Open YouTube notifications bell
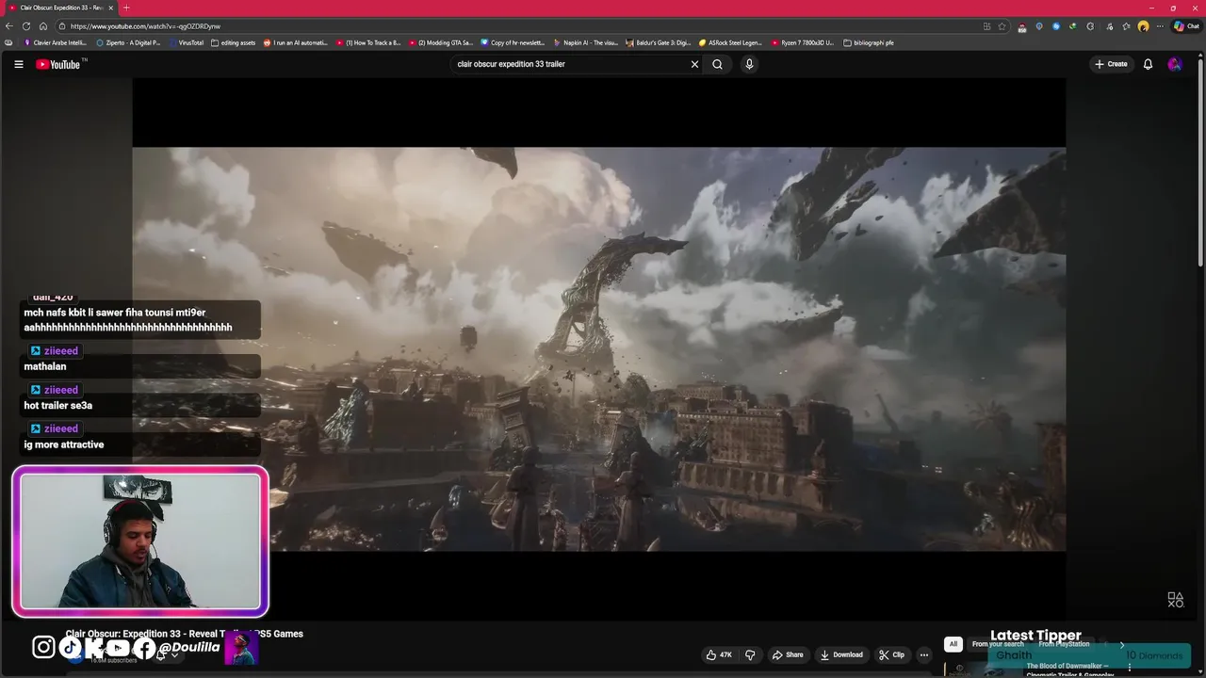Viewport: 1206px width, 678px height. click(1148, 64)
